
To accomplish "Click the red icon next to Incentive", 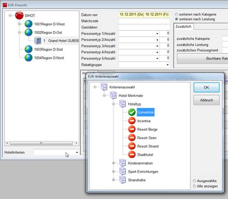I will point(132,121).
